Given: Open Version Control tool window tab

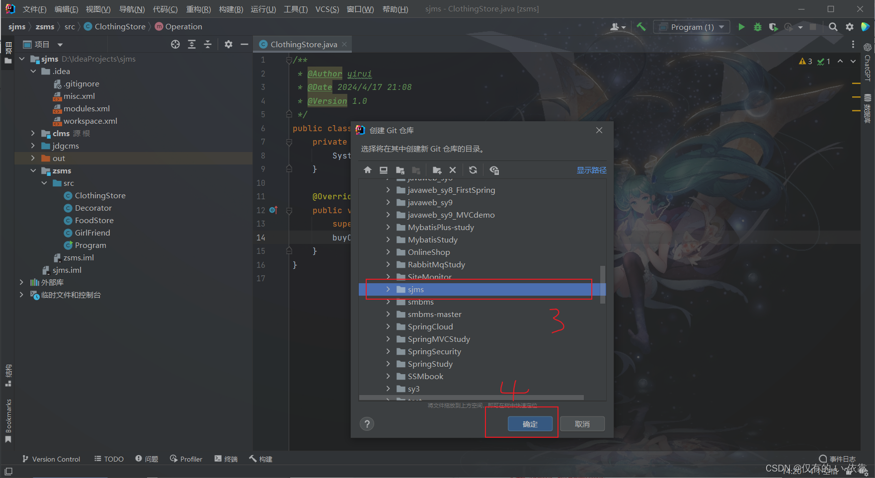Looking at the screenshot, I should tap(51, 459).
